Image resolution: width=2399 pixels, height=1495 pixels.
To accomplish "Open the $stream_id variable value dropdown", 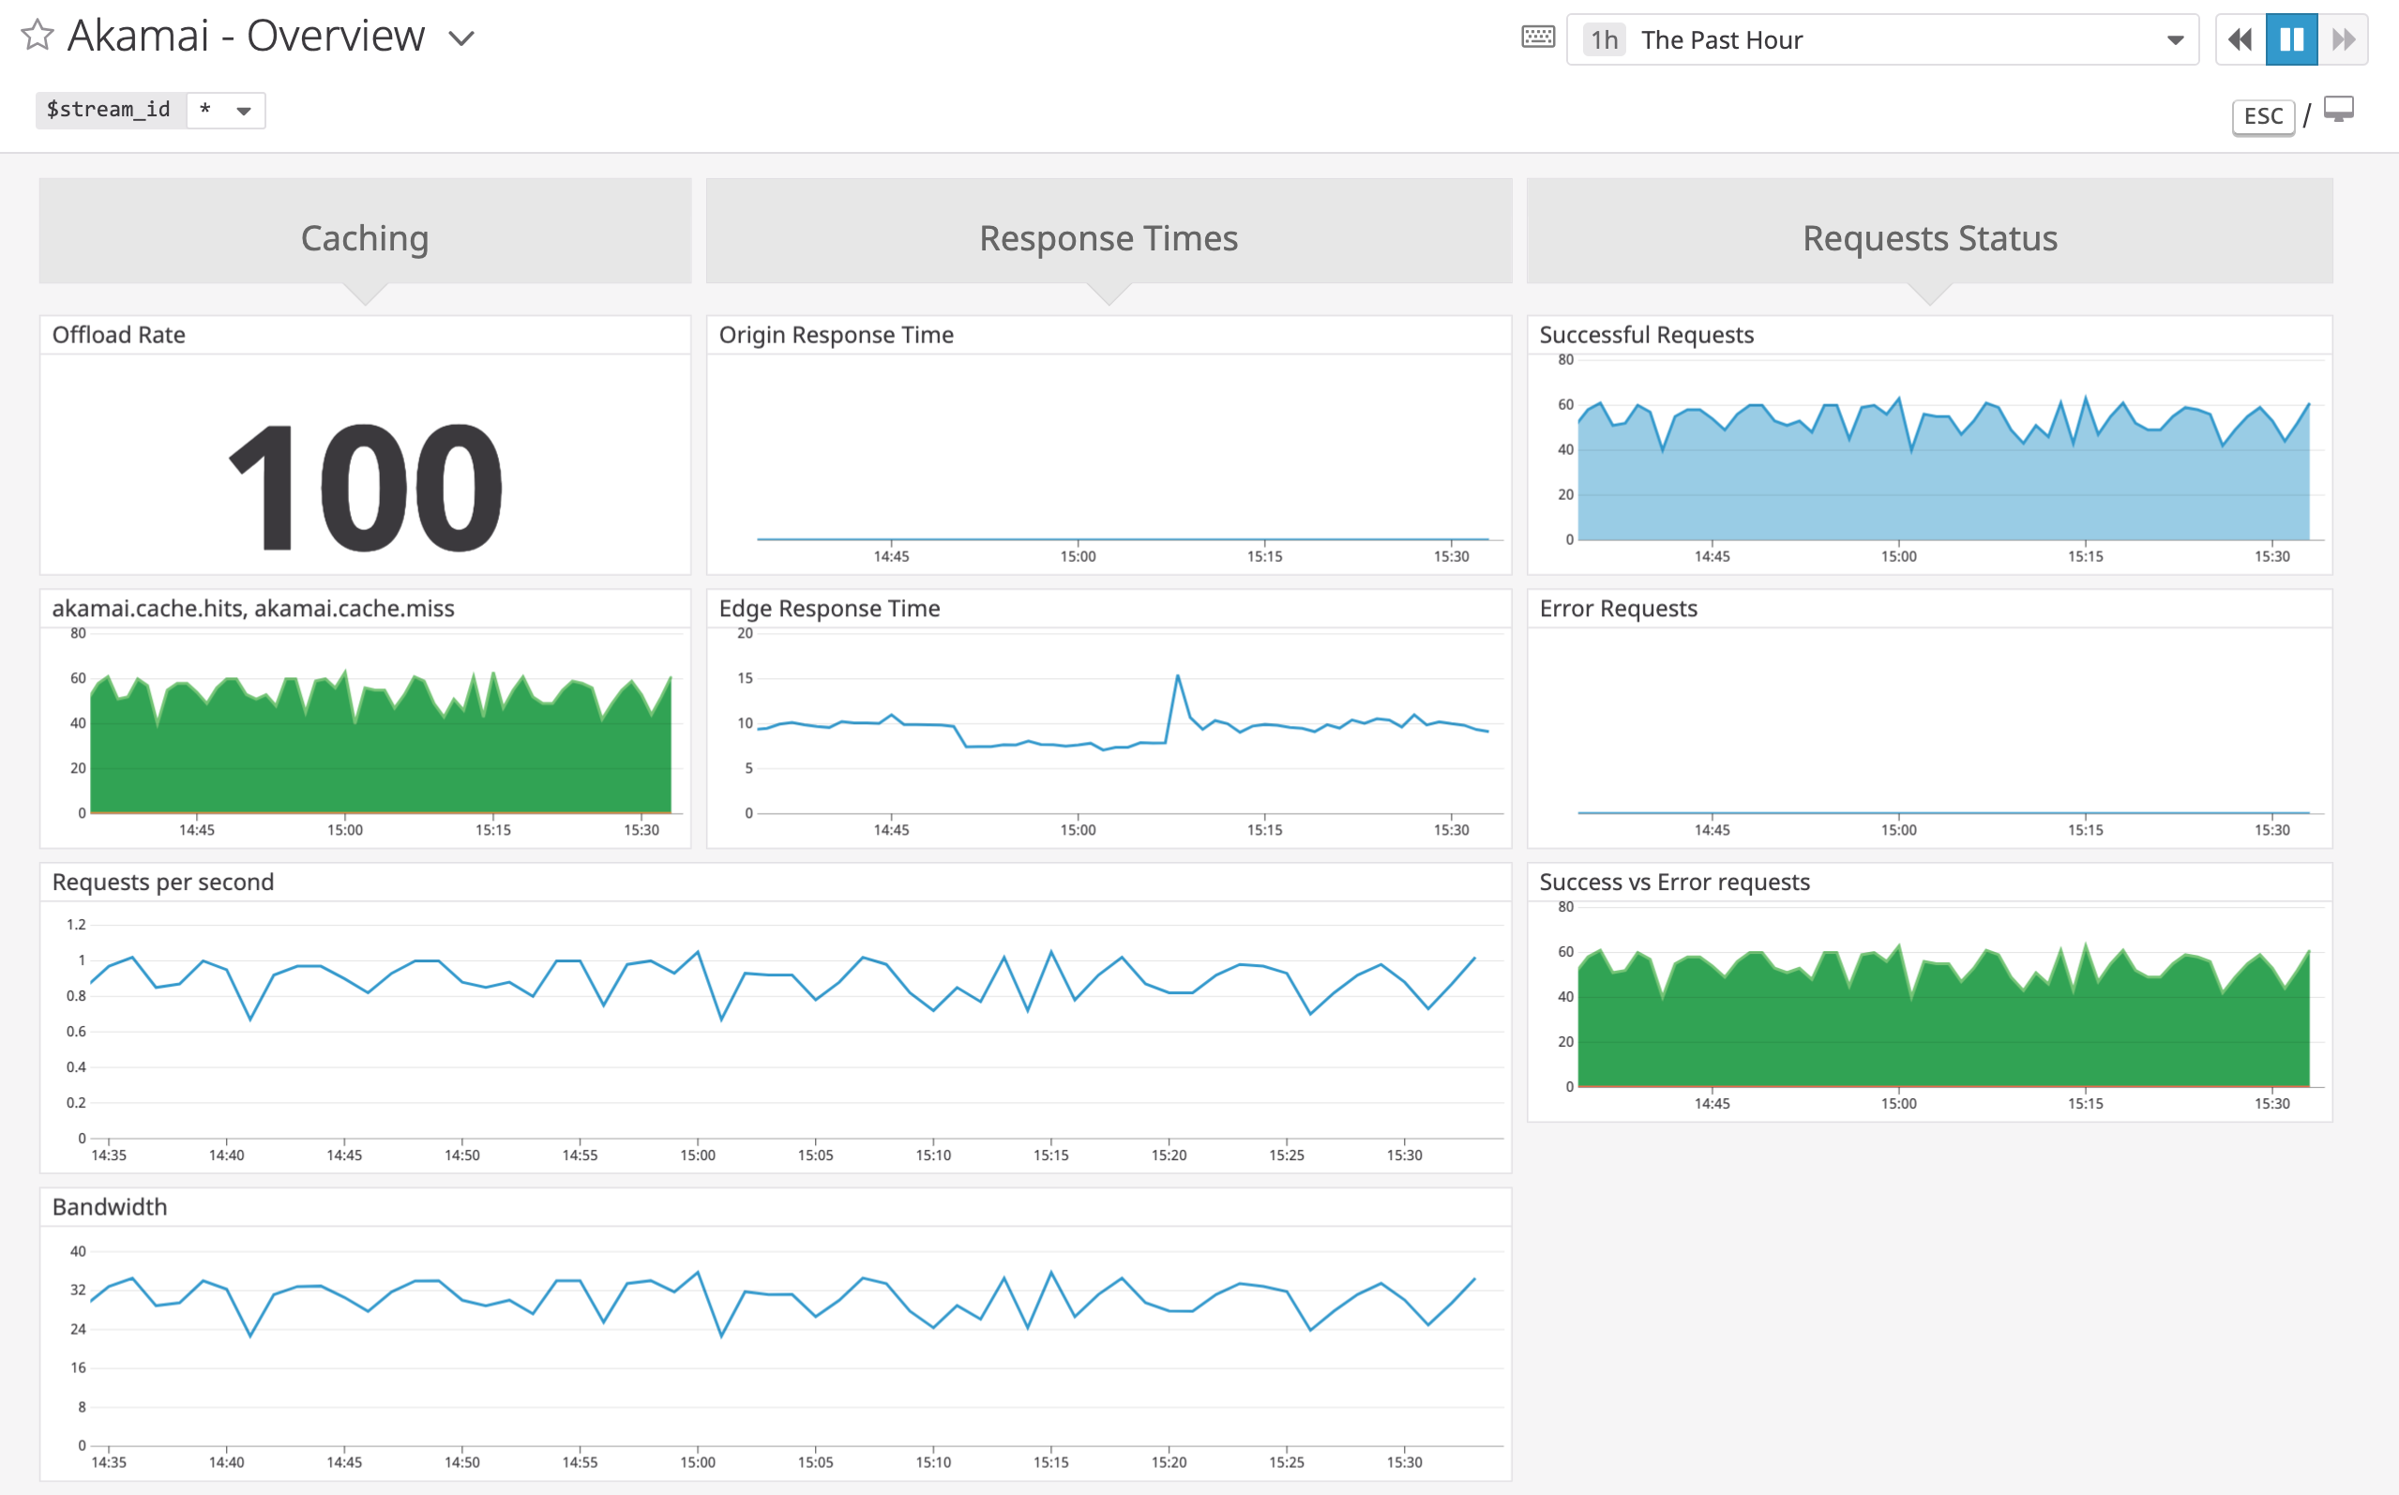I will coord(225,110).
